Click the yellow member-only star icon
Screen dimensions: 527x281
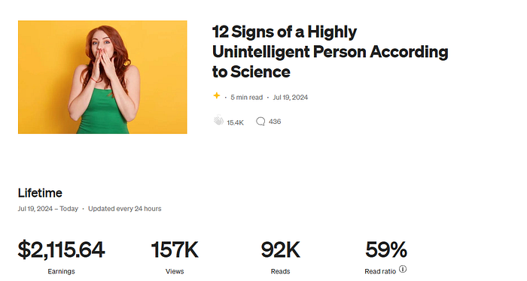click(217, 96)
